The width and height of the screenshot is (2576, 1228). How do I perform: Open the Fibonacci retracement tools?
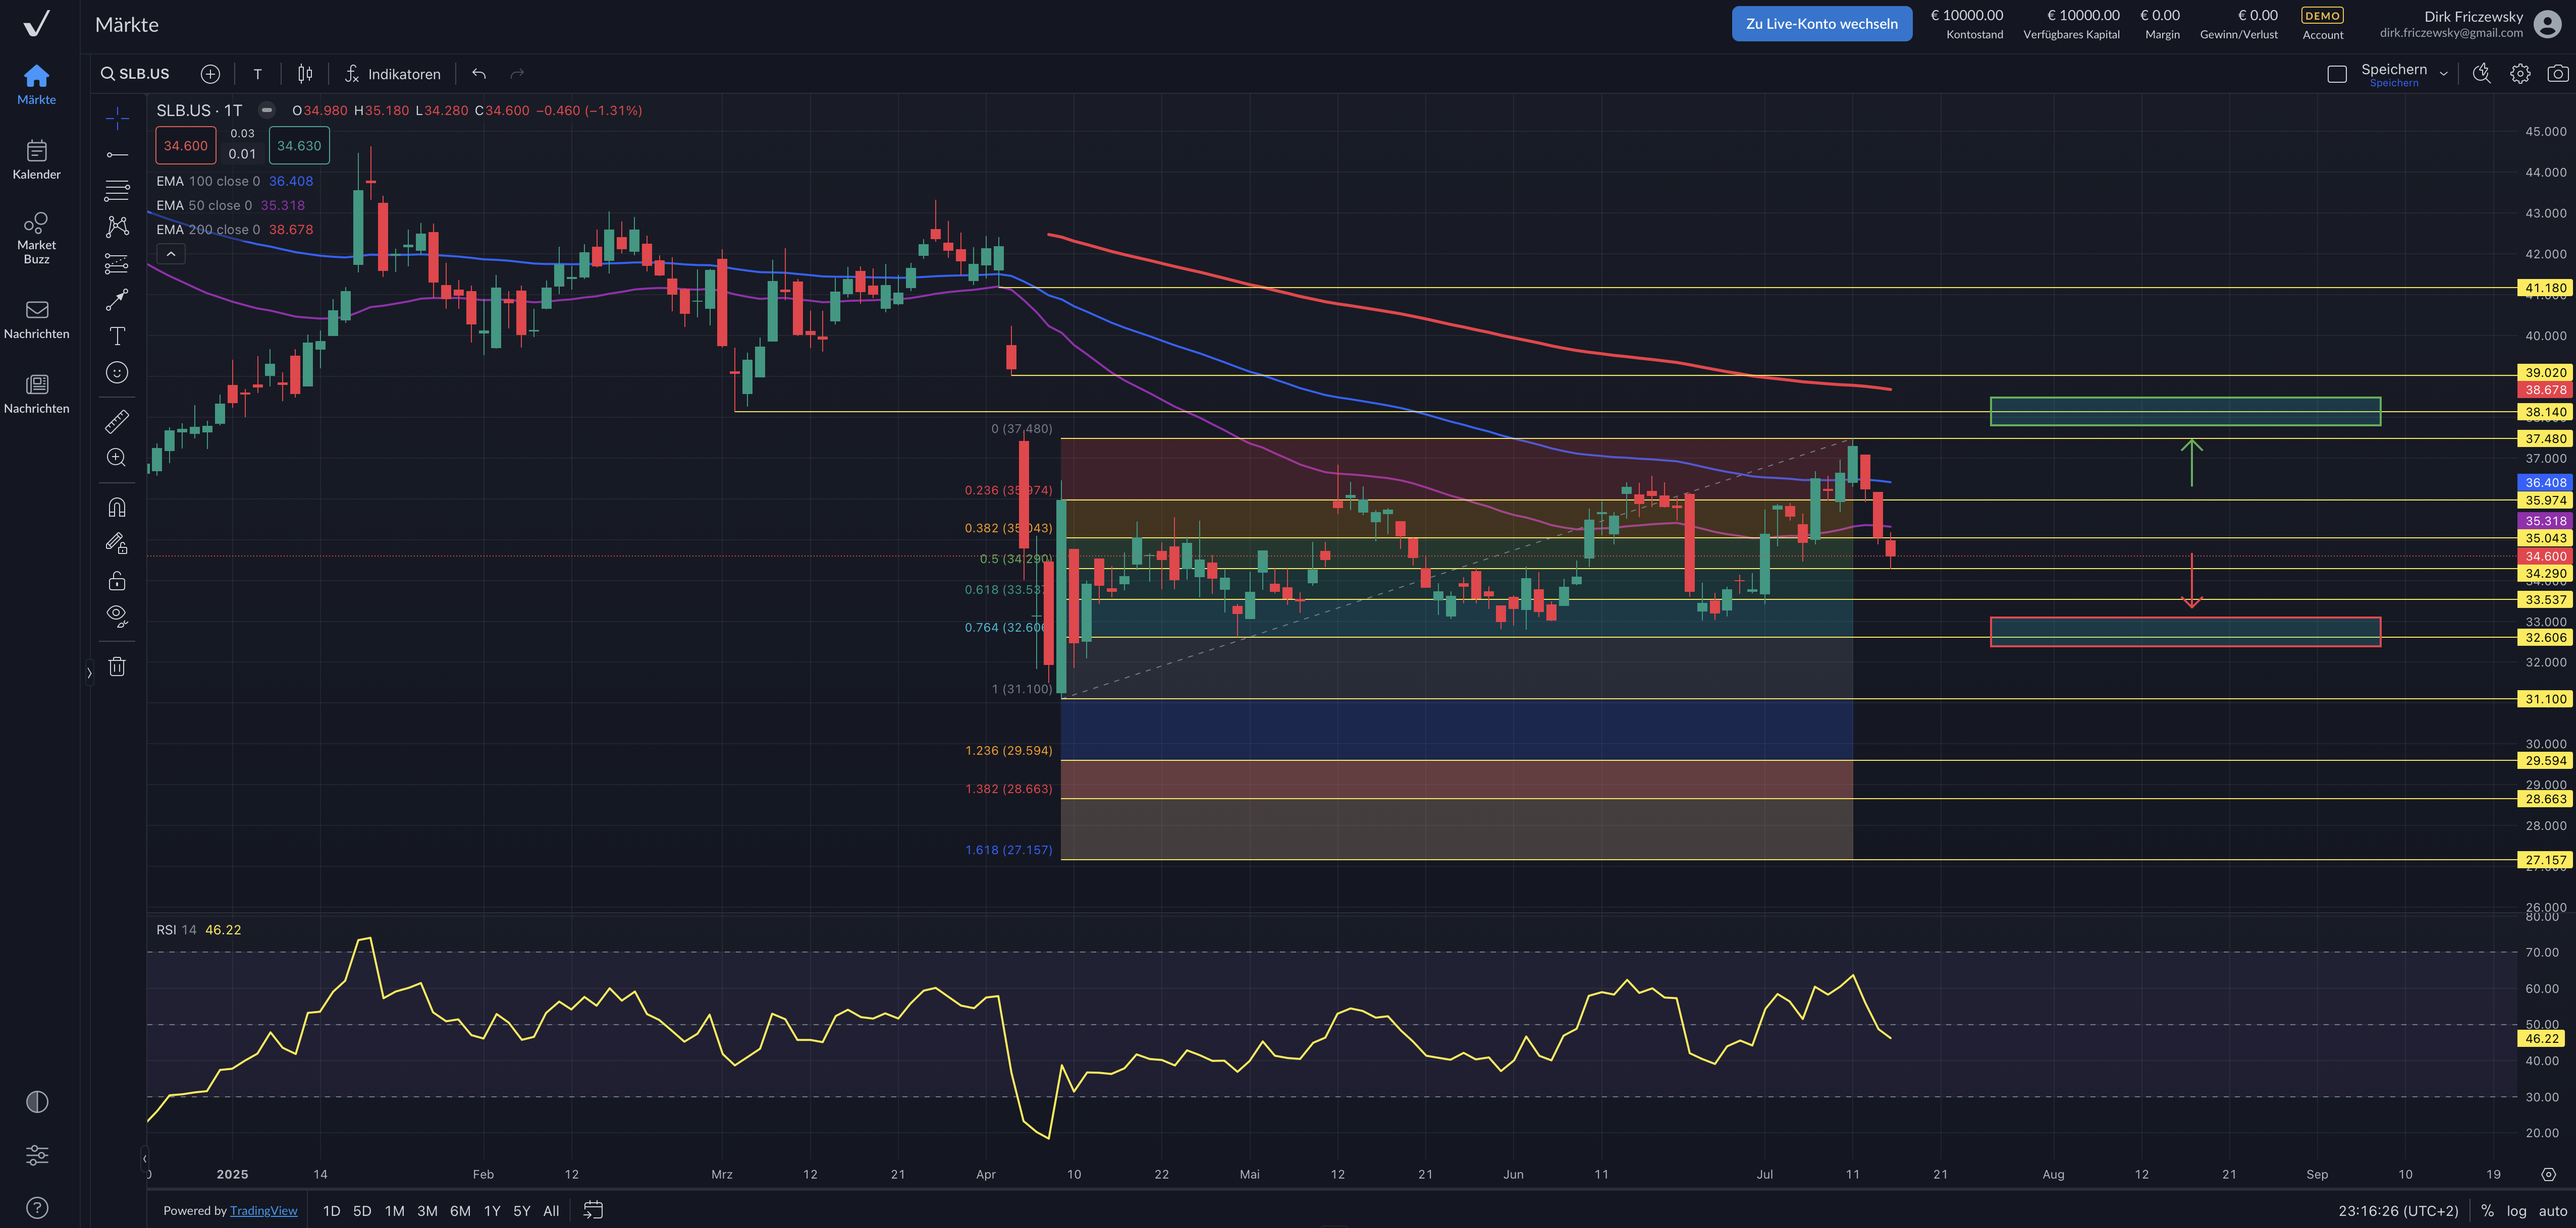pos(117,190)
